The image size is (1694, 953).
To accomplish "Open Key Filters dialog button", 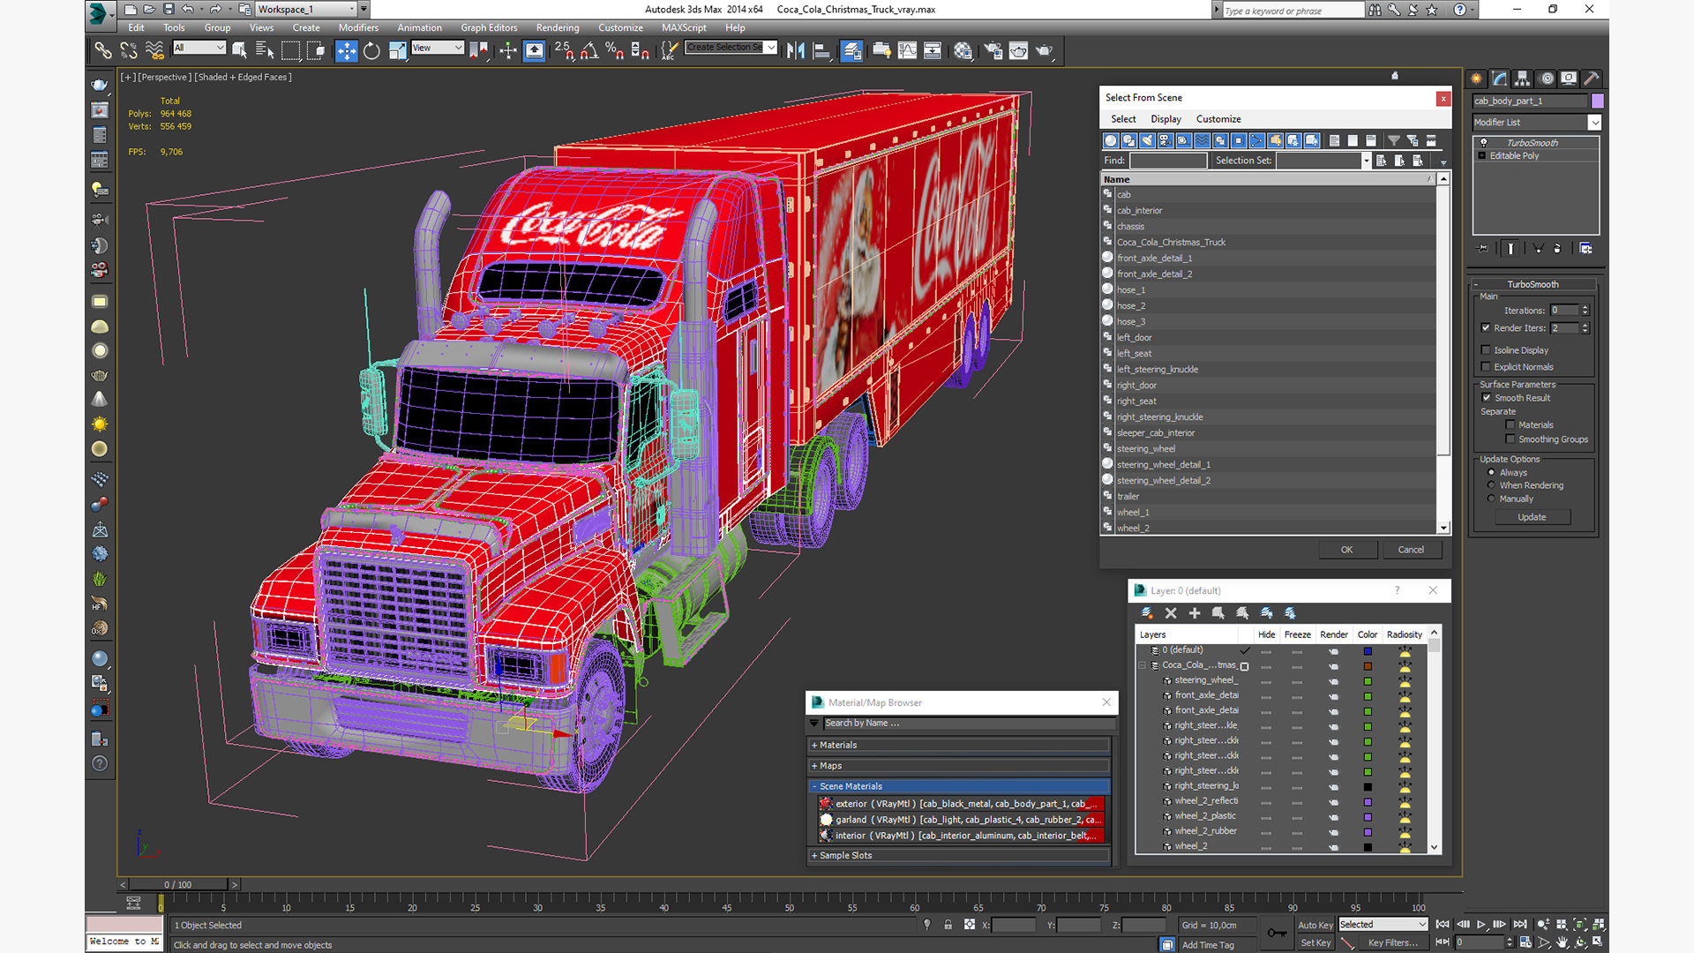I will point(1393,943).
